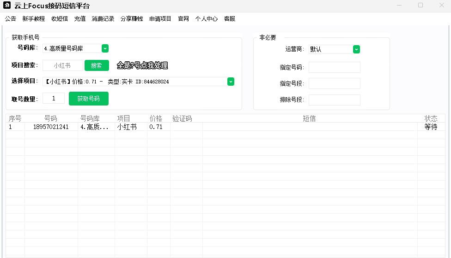Click the 指定号码 input field
451x258 pixels.
(334, 67)
